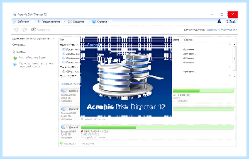This screenshot has height=159, width=249.
Task: Click the red flag icon beside GSP1RMCPRFR4
Action: [82, 131]
